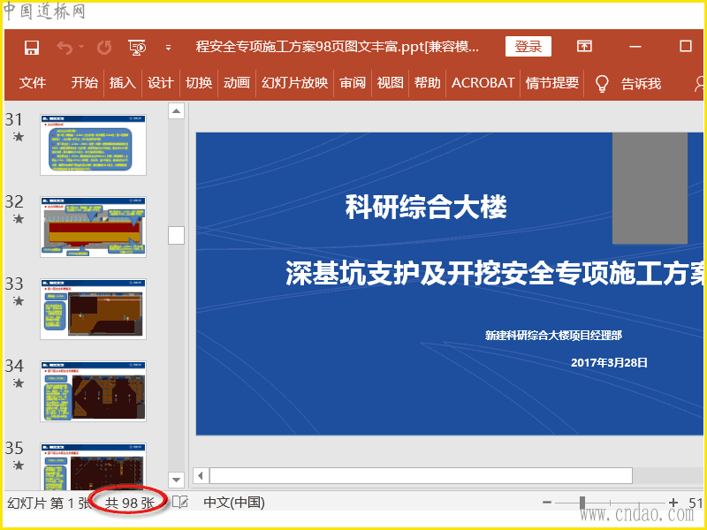This screenshot has width=707, height=530.
Task: Click animation star under slide 32
Action: 19,218
